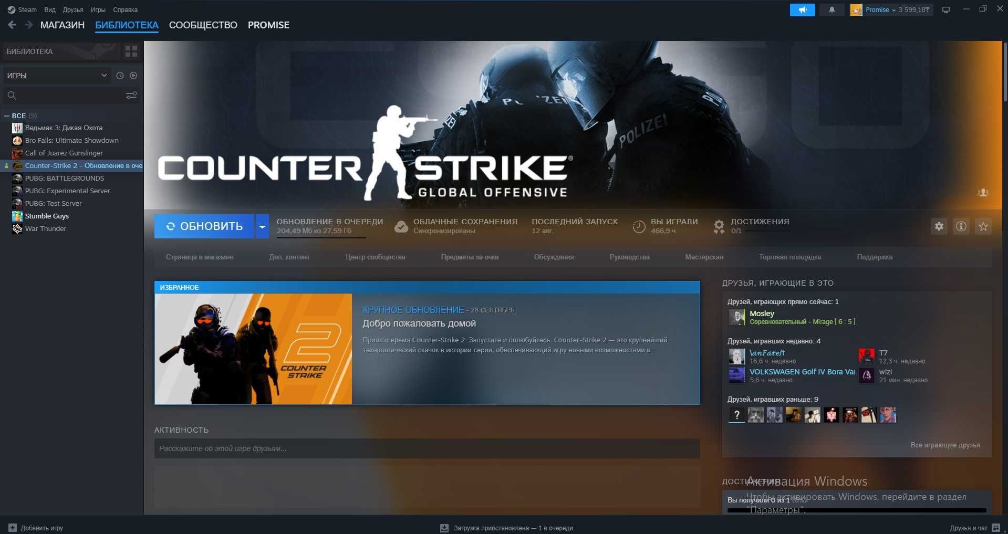This screenshot has height=534, width=1008.
Task: Click the achievements gear icon
Action: (x=719, y=226)
